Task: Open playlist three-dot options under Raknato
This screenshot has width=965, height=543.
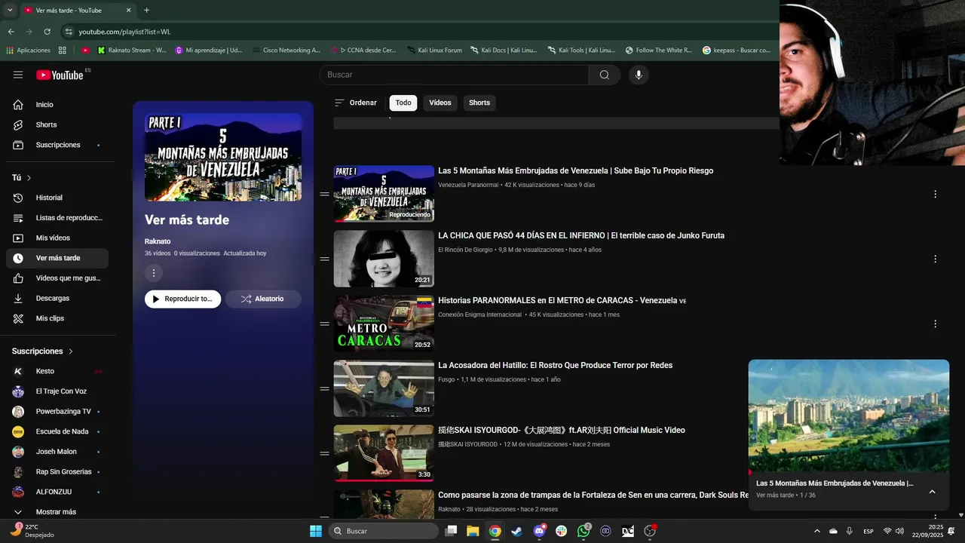Action: (154, 273)
